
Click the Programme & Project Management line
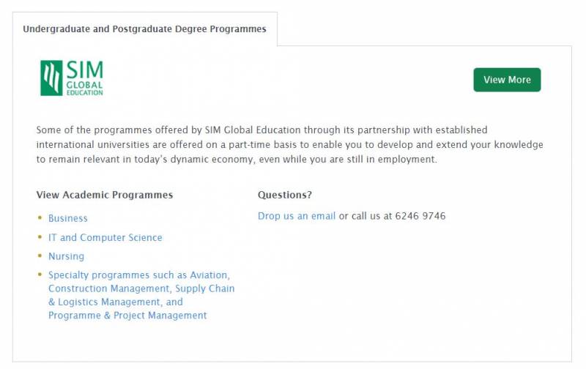click(x=127, y=316)
